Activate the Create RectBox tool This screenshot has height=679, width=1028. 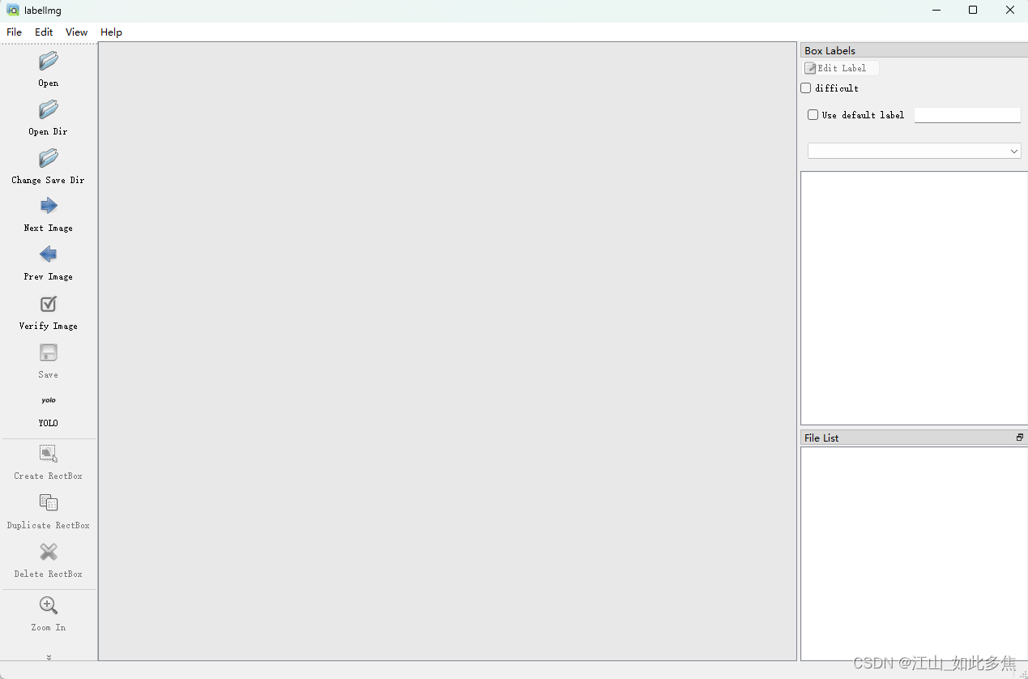coord(49,454)
